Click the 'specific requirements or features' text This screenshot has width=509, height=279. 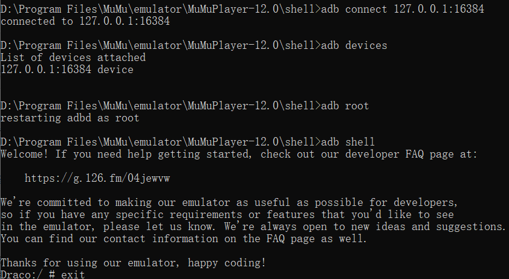(215, 214)
